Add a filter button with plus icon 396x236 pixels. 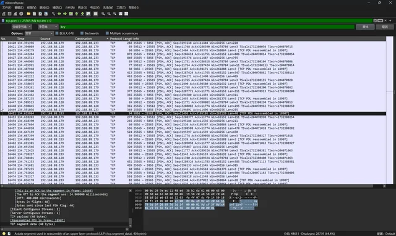point(390,20)
